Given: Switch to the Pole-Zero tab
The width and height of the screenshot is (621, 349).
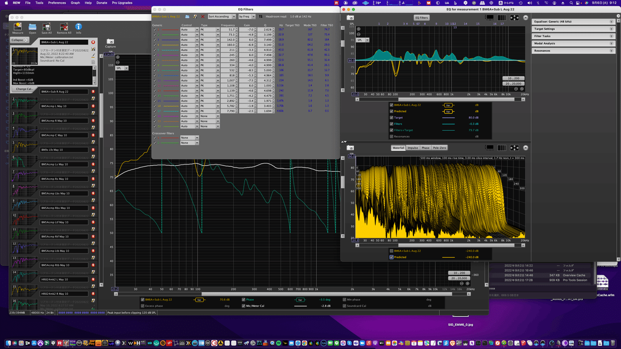Looking at the screenshot, I should click(439, 148).
